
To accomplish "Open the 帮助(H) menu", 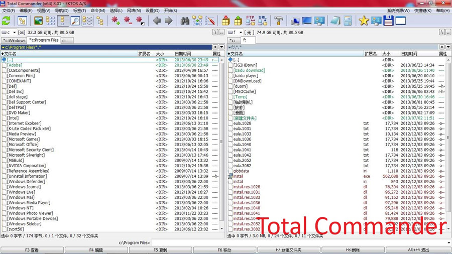I will click(x=443, y=11).
